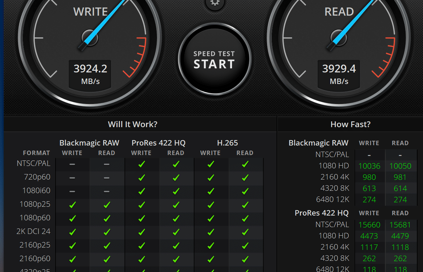
Task: Click the ProRes 422 HQ write checkmark for NTSC/PAL
Action: pyautogui.click(x=141, y=164)
